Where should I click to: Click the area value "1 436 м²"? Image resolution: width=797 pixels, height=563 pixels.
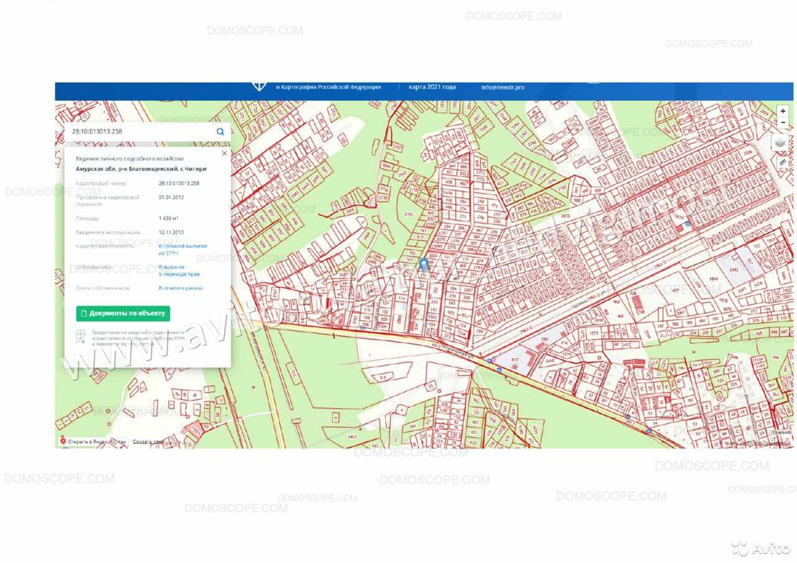point(169,219)
